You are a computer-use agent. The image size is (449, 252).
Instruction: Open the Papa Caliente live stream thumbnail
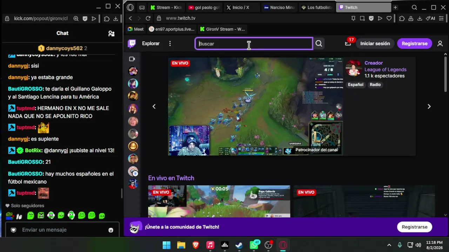coord(219,201)
